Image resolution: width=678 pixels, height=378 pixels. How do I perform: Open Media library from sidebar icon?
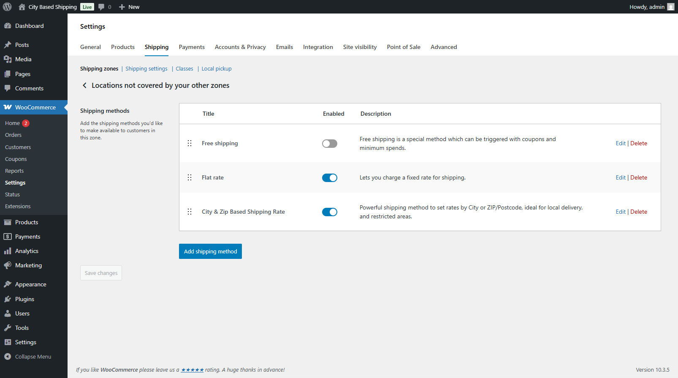point(8,59)
